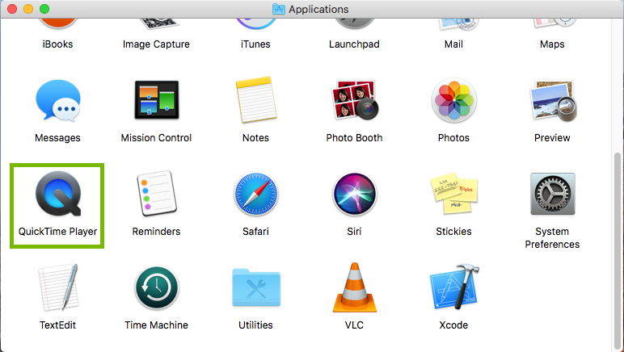The height and width of the screenshot is (352, 624).
Task: Open the Utilities folder icon
Action: (x=256, y=287)
